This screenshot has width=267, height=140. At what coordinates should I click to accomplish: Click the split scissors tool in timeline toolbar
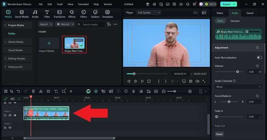tap(41, 91)
